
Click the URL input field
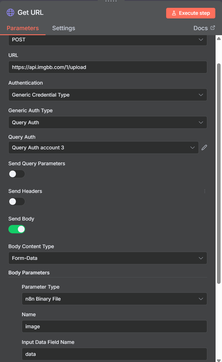[x=108, y=67]
